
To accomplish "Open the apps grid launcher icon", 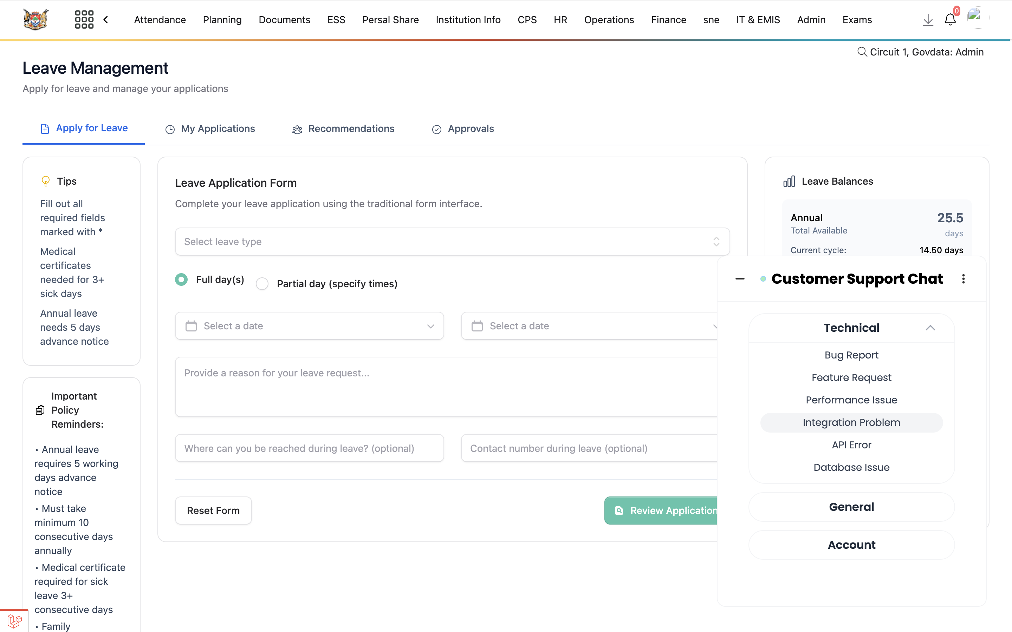I will (x=84, y=20).
